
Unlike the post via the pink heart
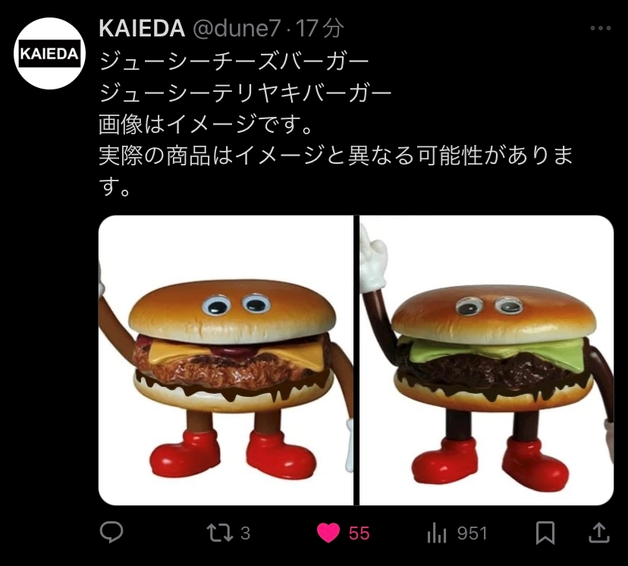(x=328, y=533)
